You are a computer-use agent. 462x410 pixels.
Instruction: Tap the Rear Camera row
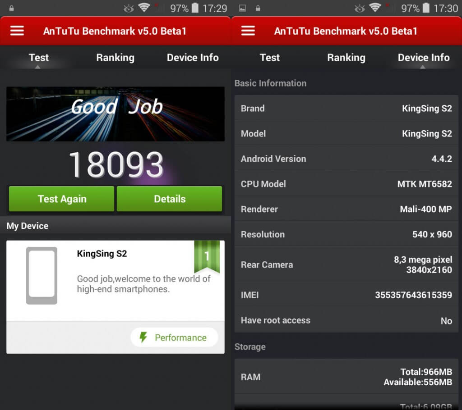[x=346, y=264]
